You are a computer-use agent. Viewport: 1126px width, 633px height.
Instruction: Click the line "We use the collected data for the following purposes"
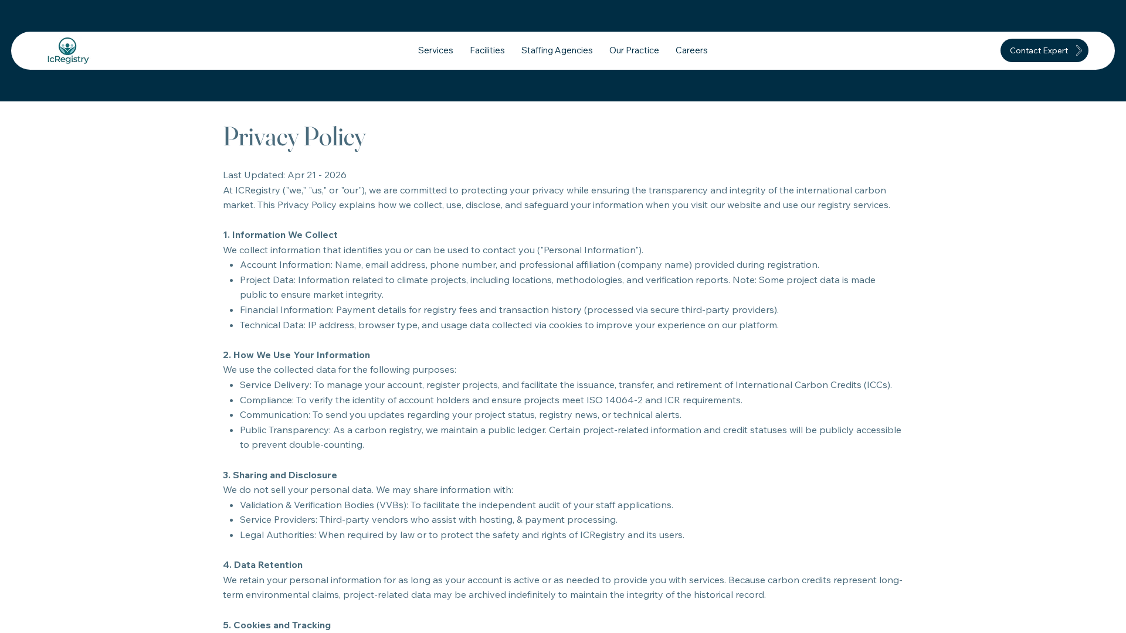[340, 370]
